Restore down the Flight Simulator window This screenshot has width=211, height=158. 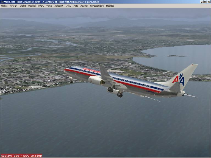click(x=205, y=2)
